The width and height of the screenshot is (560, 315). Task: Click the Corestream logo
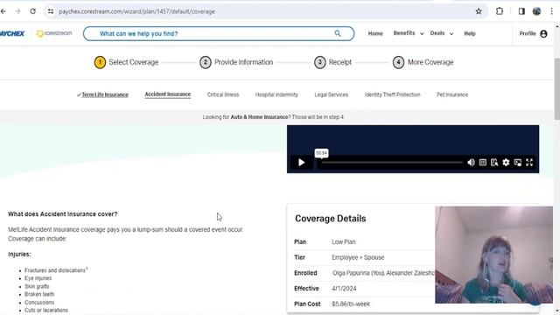tap(54, 33)
